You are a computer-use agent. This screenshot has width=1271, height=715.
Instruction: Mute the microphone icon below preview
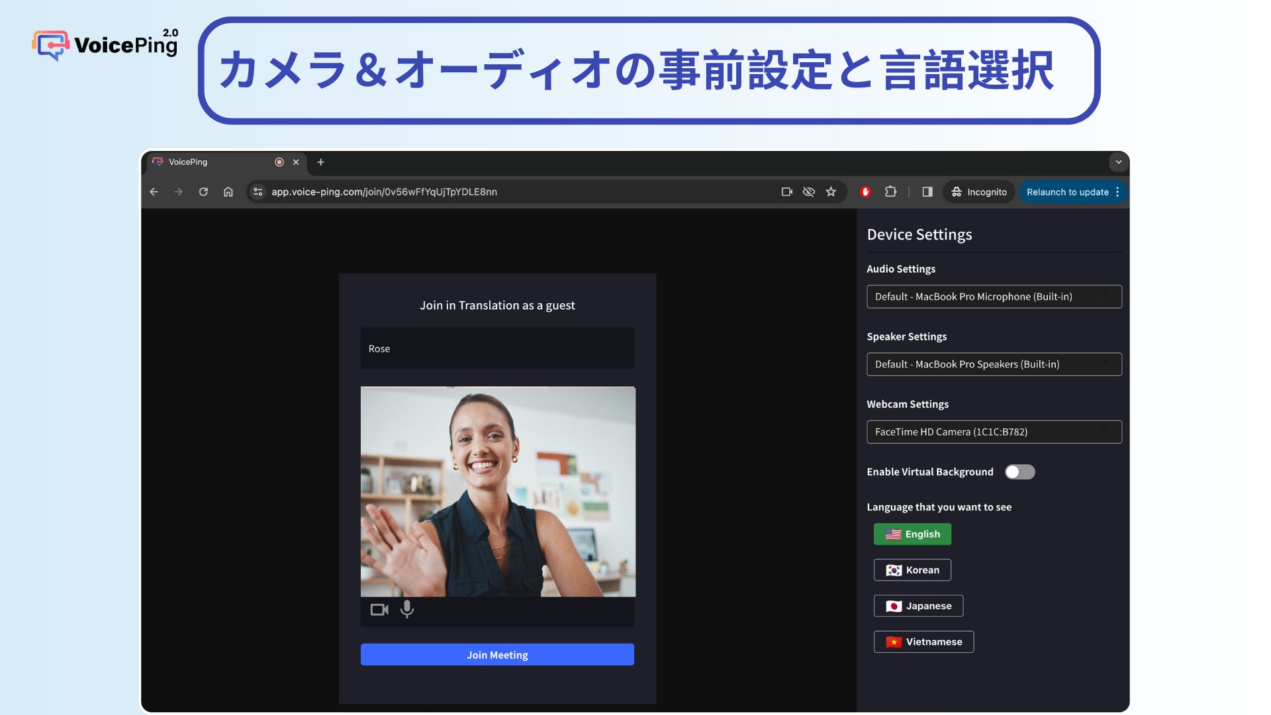click(x=407, y=609)
